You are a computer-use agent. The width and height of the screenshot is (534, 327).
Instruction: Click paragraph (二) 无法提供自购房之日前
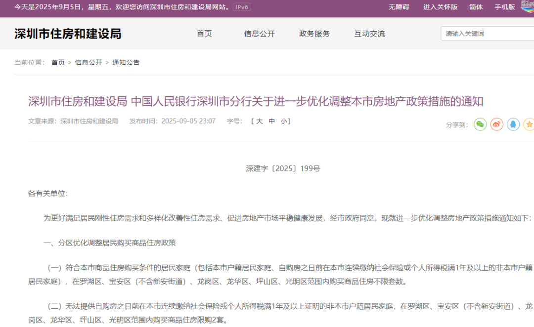tap(280, 313)
